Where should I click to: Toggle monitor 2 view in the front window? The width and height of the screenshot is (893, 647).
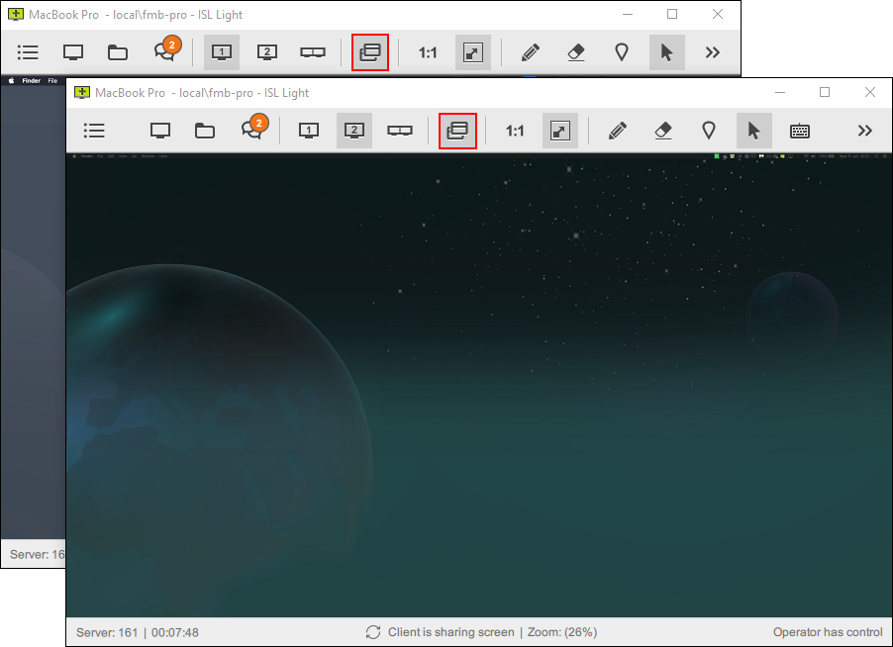coord(354,131)
